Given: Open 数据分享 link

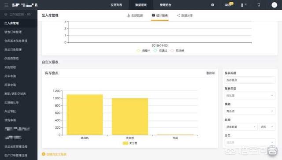Looking at the screenshot, I should [185, 15].
